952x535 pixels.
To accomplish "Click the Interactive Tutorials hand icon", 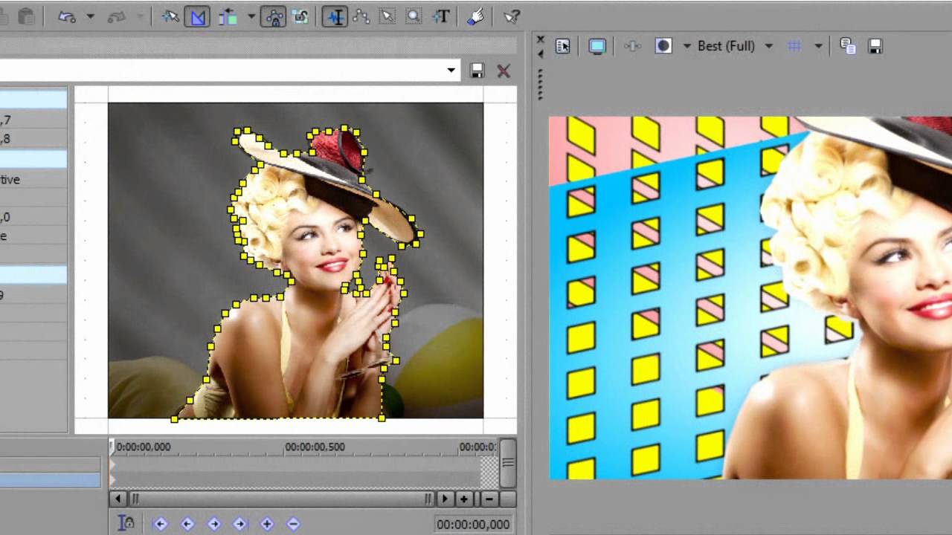I will [x=477, y=16].
